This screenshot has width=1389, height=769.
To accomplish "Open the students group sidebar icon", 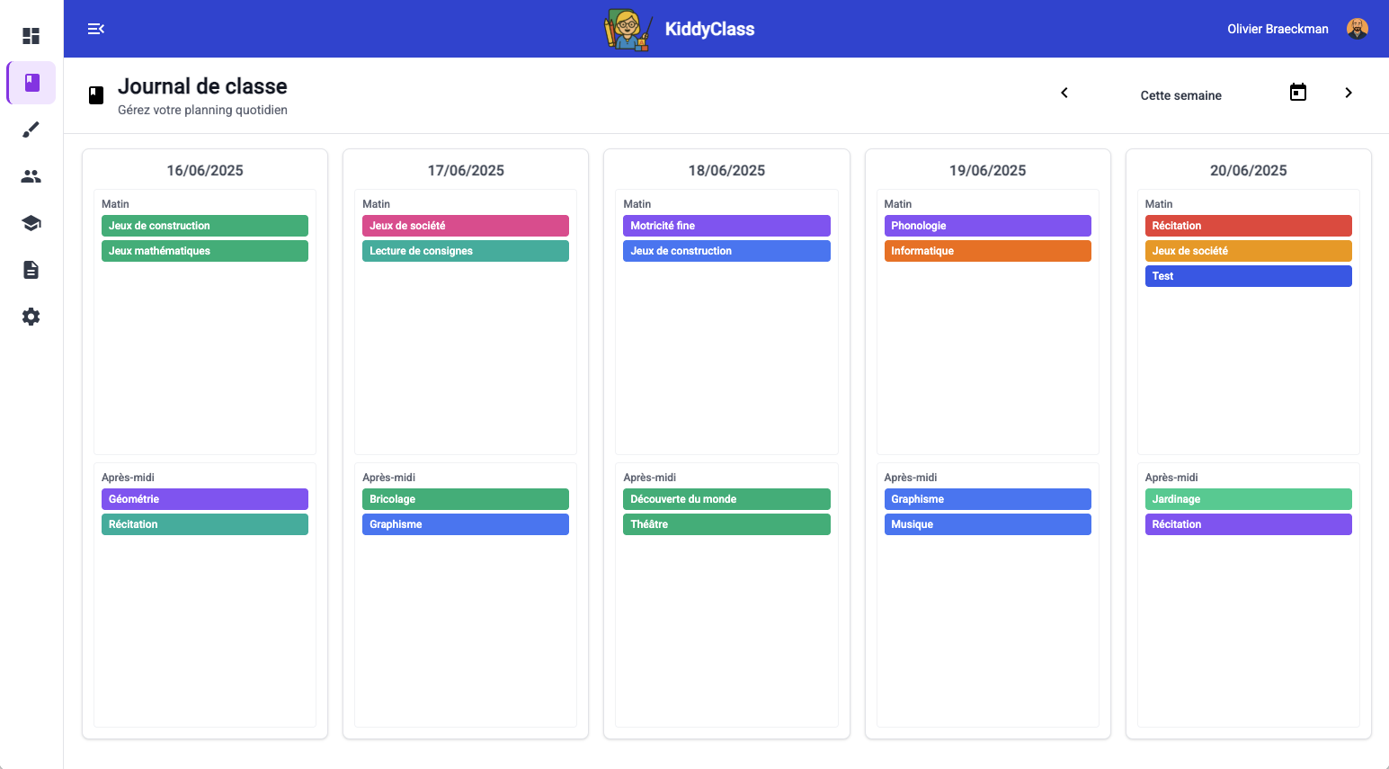I will pos(31,176).
